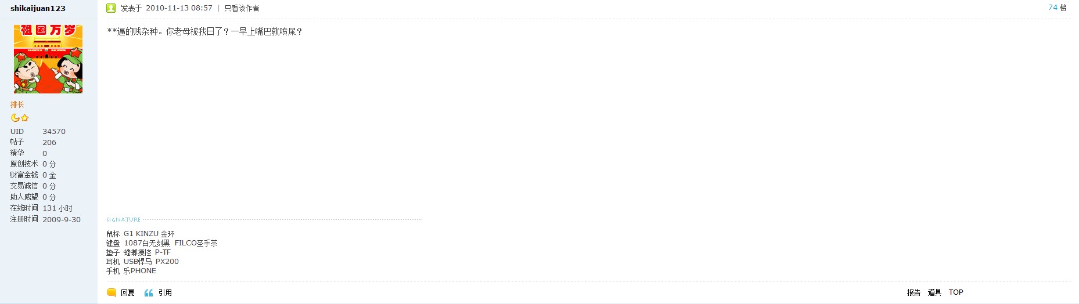The image size is (1079, 304).
Task: Click the 键盘 1087白无刻黑 signature line
Action: pos(161,243)
